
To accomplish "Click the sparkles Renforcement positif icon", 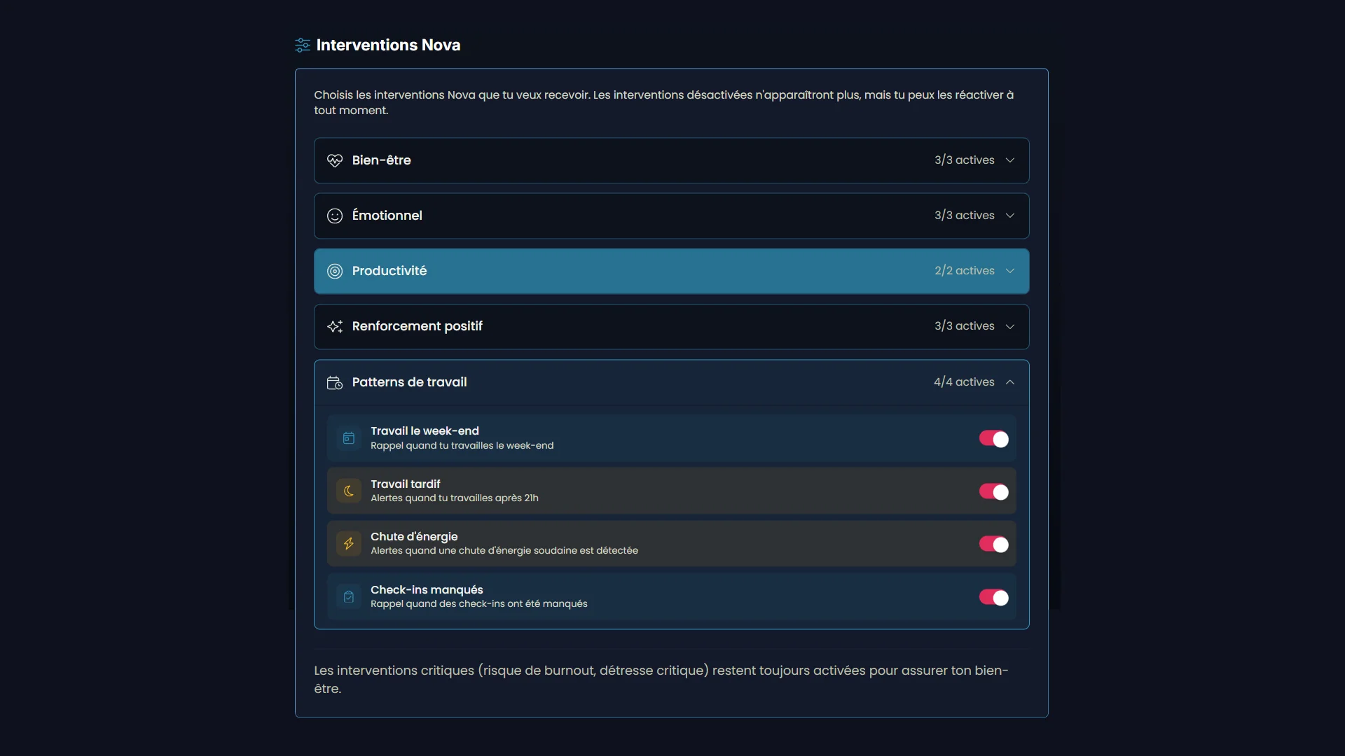I will (335, 326).
